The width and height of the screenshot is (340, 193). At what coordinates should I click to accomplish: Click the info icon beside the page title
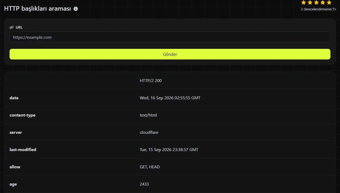tap(76, 9)
